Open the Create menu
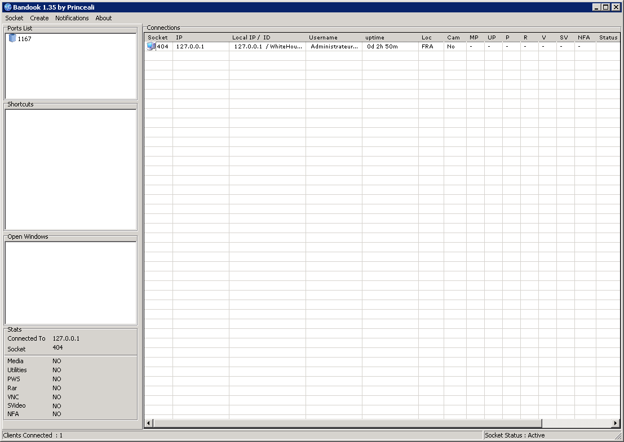Screen dimensions: 624x442 tap(39, 18)
